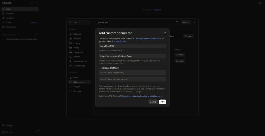265x136 pixels.
Task: Open Time and focus settings
Action: click(79, 61)
